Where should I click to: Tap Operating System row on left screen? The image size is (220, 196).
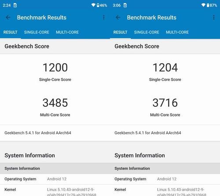pyautogui.click(x=55, y=179)
